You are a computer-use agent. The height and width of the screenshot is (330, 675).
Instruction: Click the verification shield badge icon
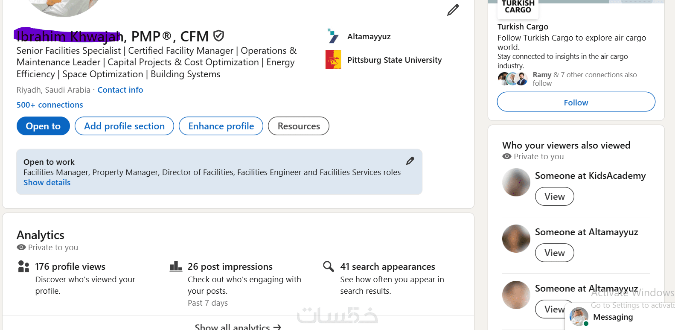pos(219,36)
